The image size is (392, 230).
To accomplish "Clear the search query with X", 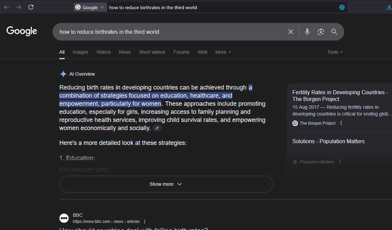I will point(290,32).
